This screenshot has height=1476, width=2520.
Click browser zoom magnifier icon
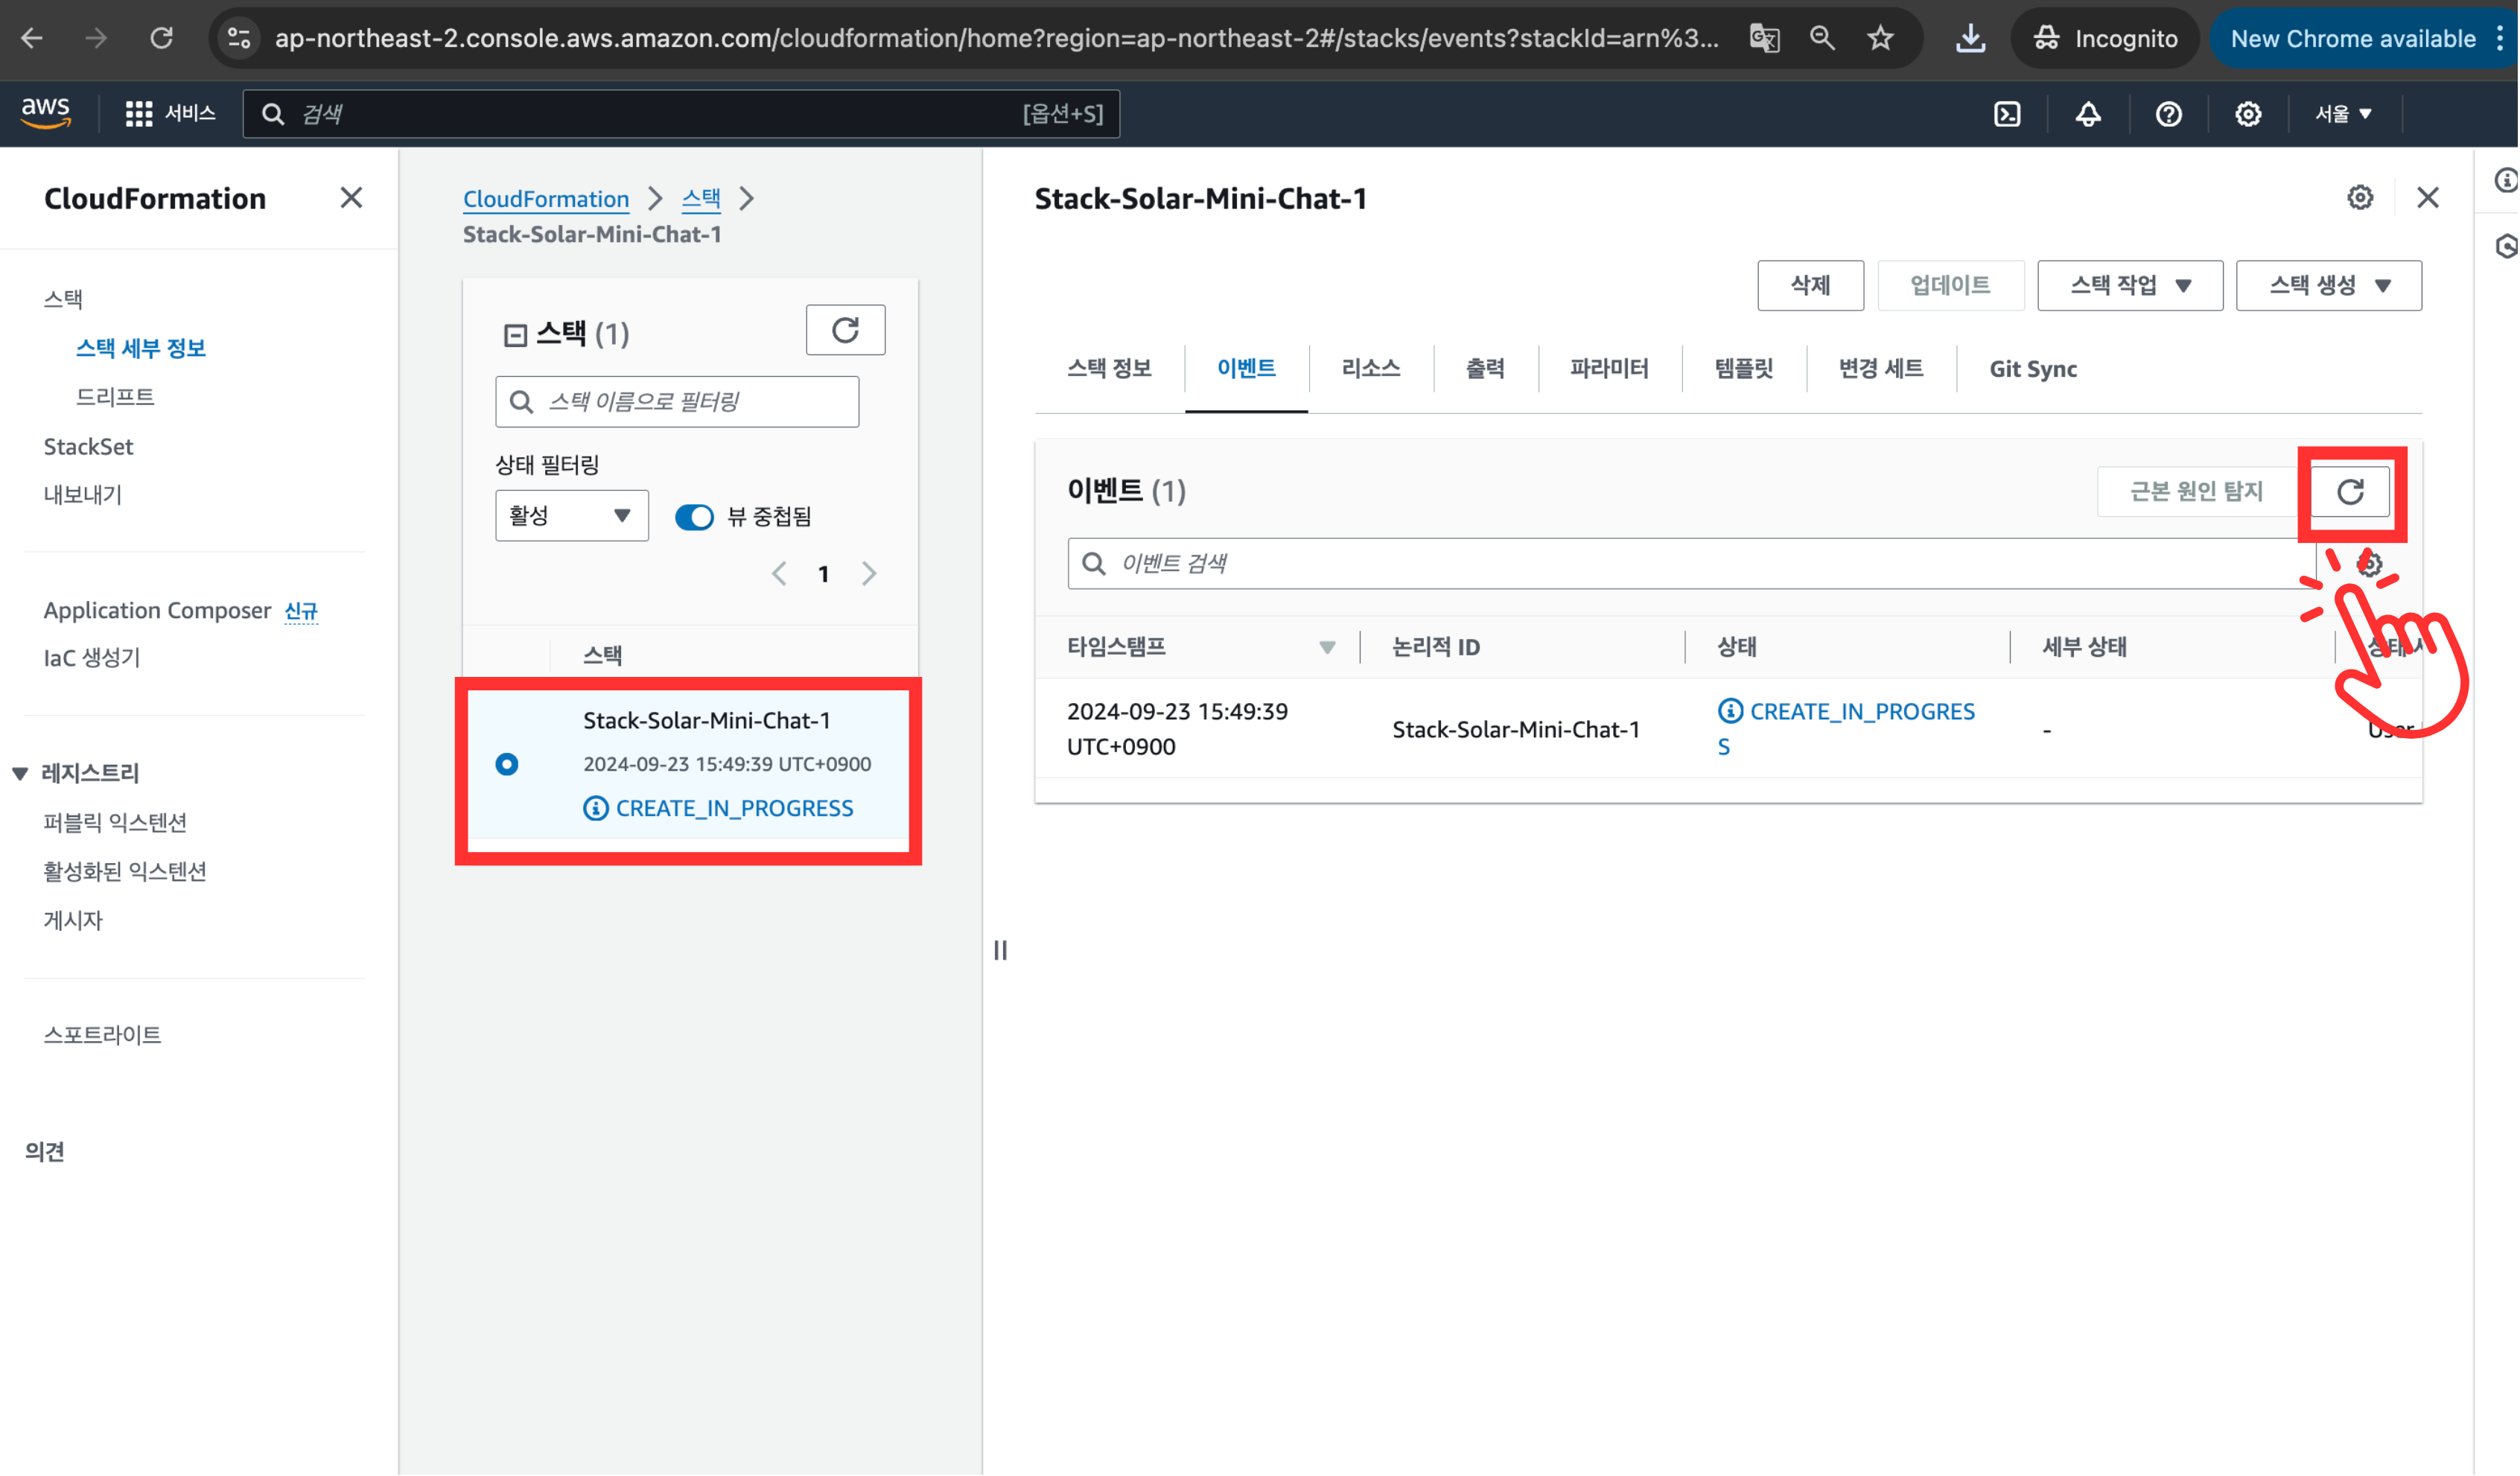pos(1823,38)
